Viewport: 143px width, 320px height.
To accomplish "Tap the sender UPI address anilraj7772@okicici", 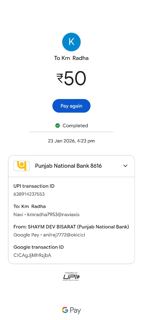I will coord(64,235).
